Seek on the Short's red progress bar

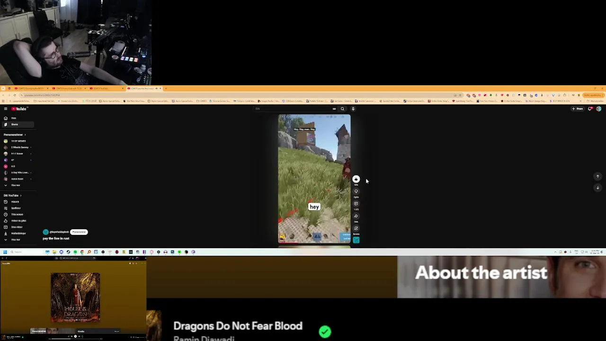point(314,243)
